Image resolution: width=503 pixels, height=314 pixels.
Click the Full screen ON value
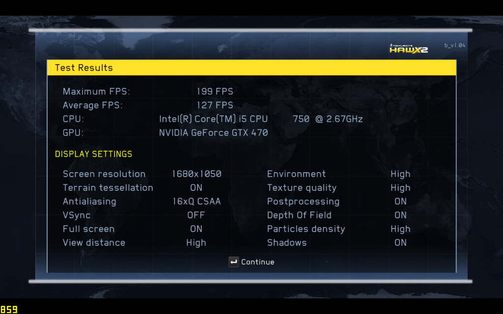[x=196, y=229]
